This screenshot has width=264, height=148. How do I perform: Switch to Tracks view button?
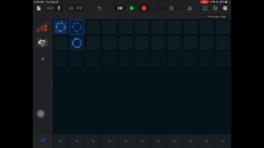pyautogui.click(x=50, y=8)
